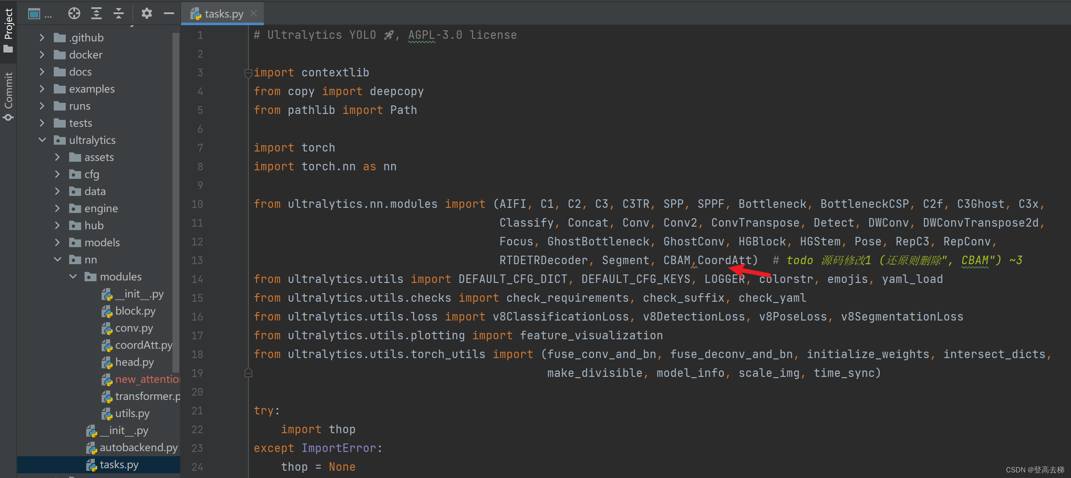Expand the examples folder

pos(42,89)
